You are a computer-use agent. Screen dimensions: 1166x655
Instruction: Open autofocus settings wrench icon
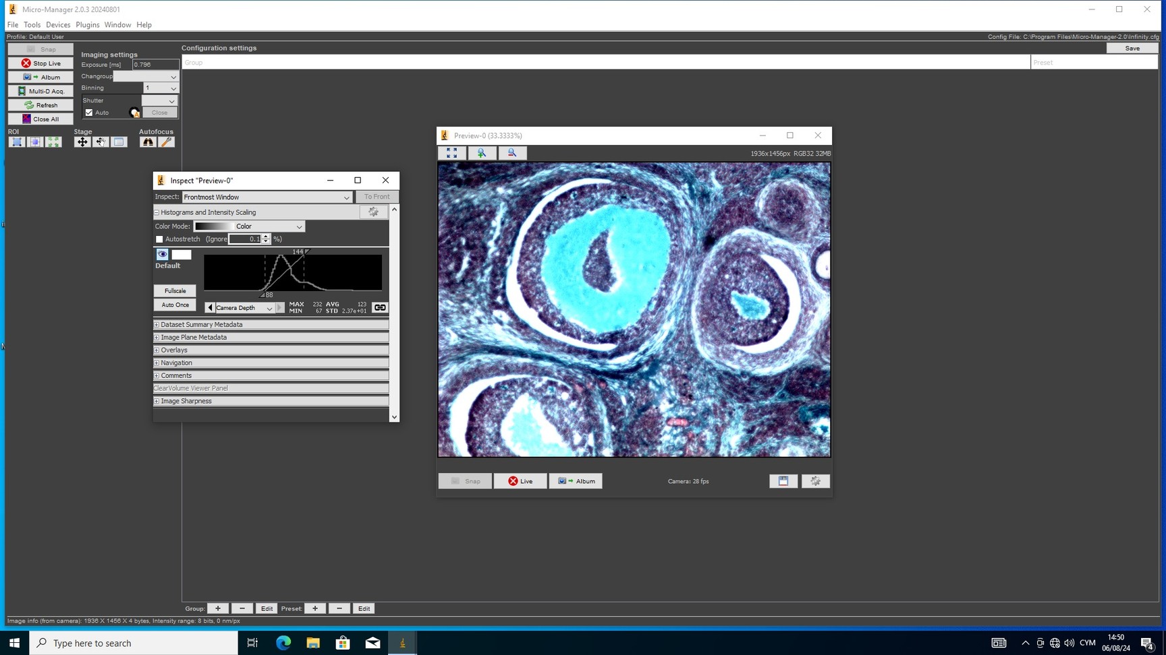point(166,142)
